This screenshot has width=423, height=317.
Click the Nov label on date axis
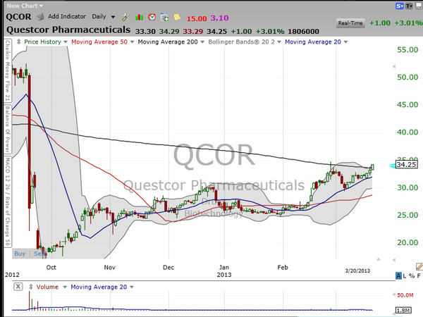[x=109, y=268]
